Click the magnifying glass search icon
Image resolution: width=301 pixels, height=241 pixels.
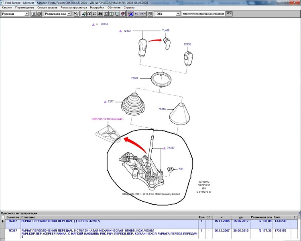click(94, 14)
